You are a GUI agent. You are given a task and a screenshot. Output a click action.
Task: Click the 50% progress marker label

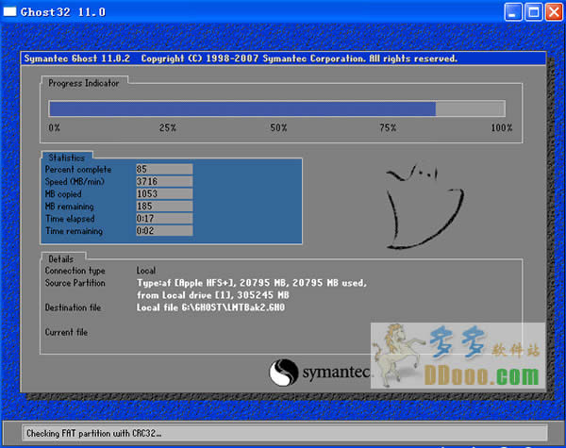(278, 127)
